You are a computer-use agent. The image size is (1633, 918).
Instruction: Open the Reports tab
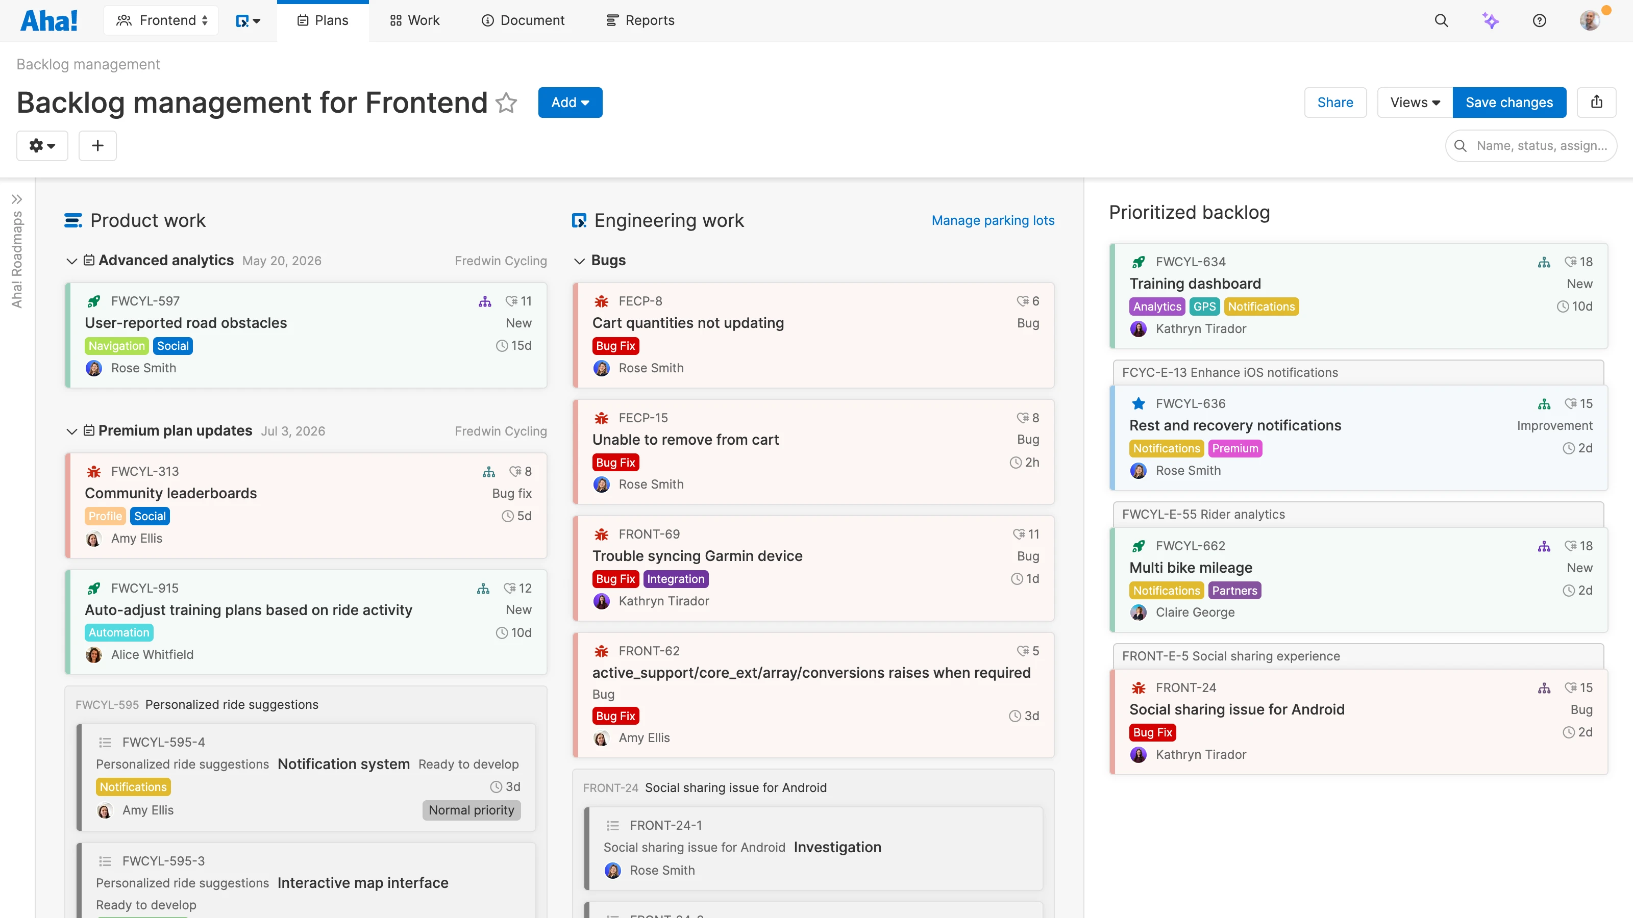[640, 20]
